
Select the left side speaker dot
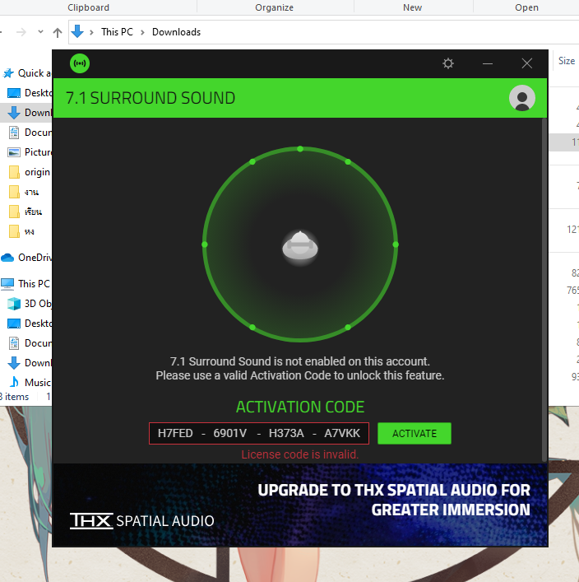click(x=204, y=244)
